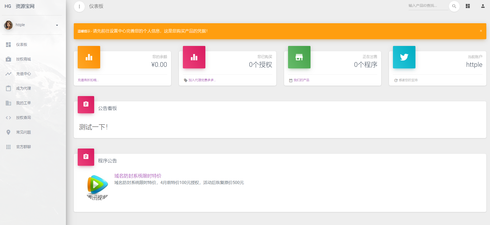
Task: Click the pink 程序公告 clipboard icon
Action: [x=86, y=157]
